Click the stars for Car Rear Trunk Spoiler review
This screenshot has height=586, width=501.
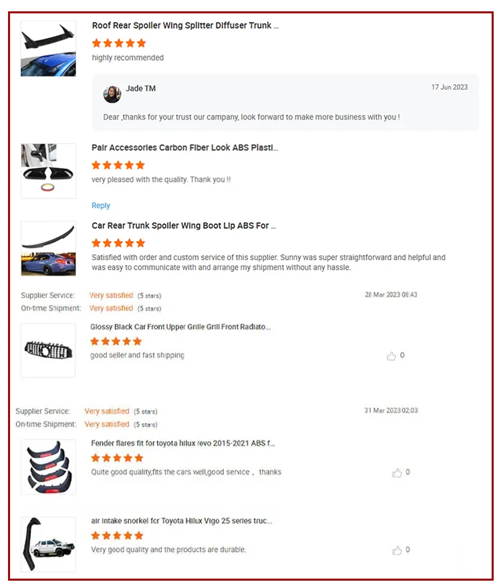pyautogui.click(x=118, y=244)
